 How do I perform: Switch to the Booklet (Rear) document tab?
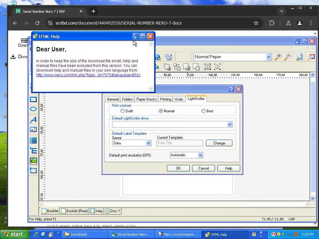point(74,211)
